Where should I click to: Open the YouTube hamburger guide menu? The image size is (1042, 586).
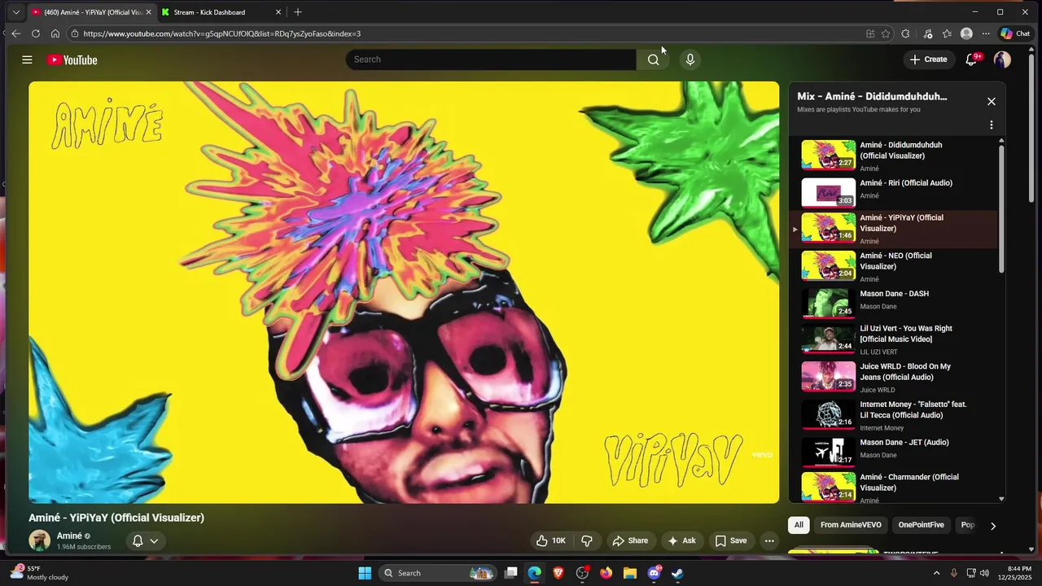tap(27, 59)
